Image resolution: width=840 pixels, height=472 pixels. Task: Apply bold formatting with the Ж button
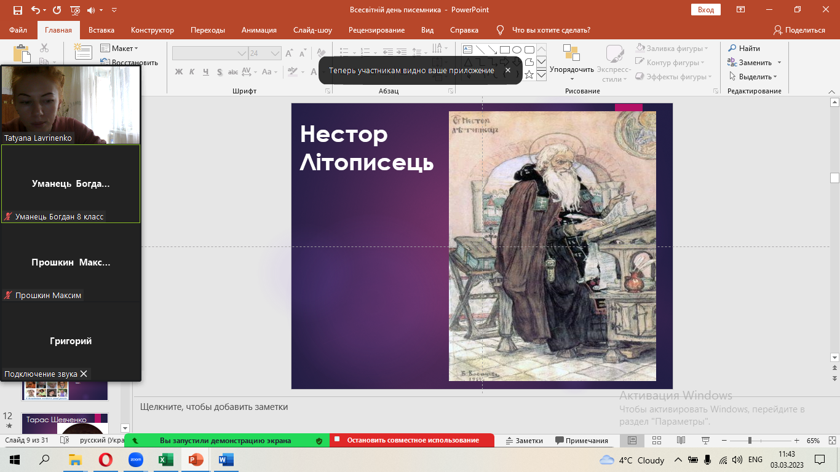(179, 72)
